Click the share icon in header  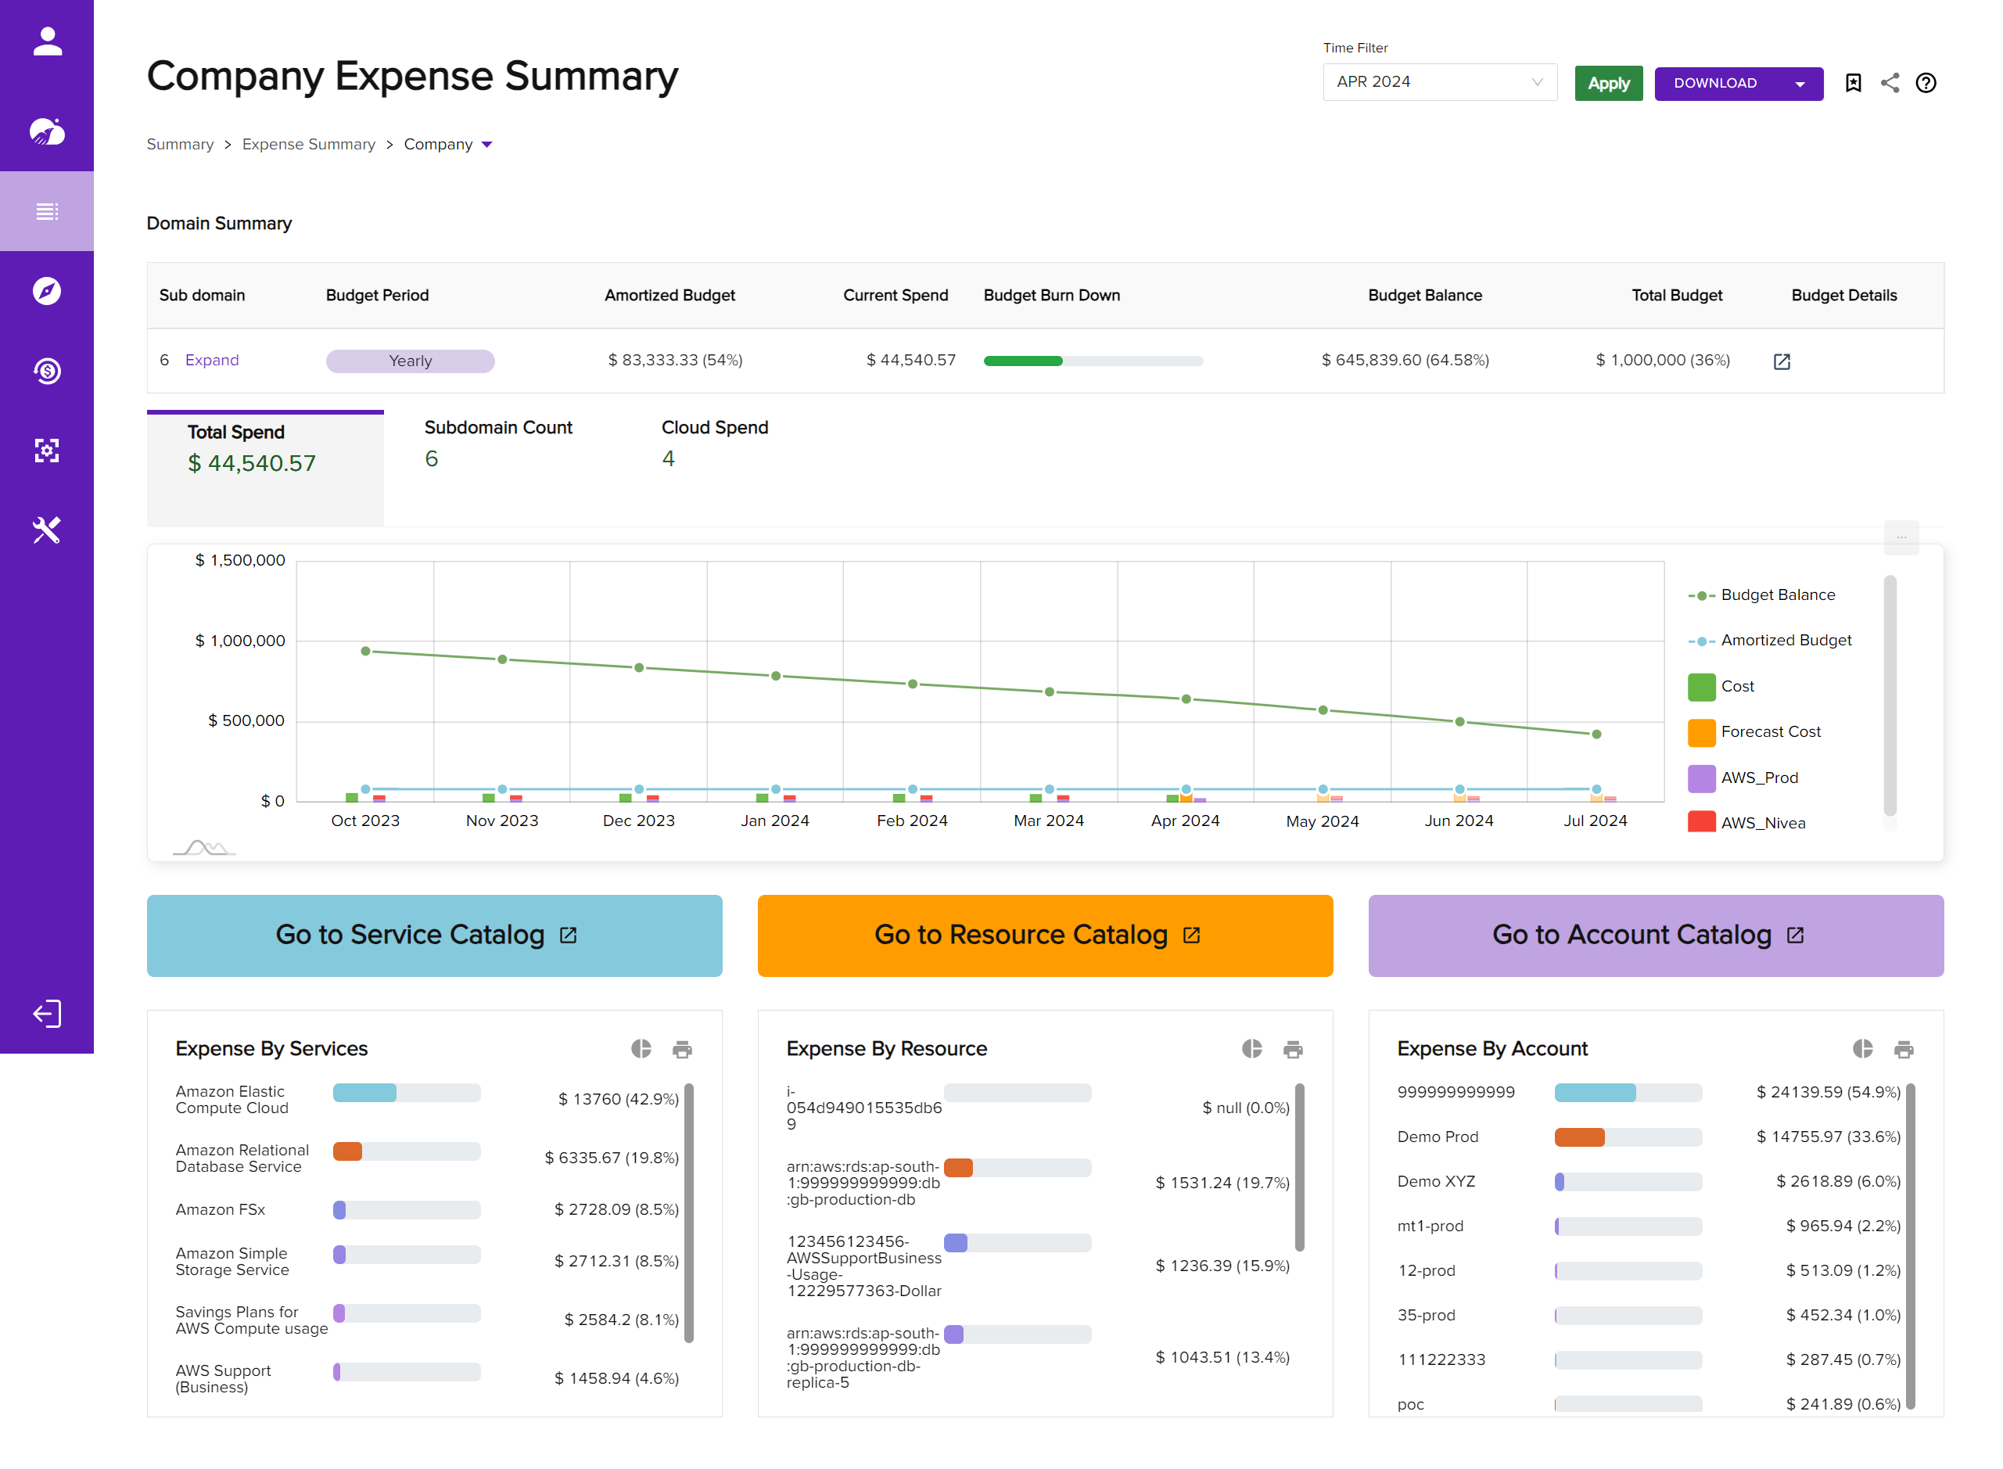[1890, 83]
